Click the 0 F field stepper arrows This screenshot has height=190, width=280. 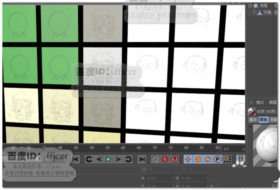(x=244, y=149)
